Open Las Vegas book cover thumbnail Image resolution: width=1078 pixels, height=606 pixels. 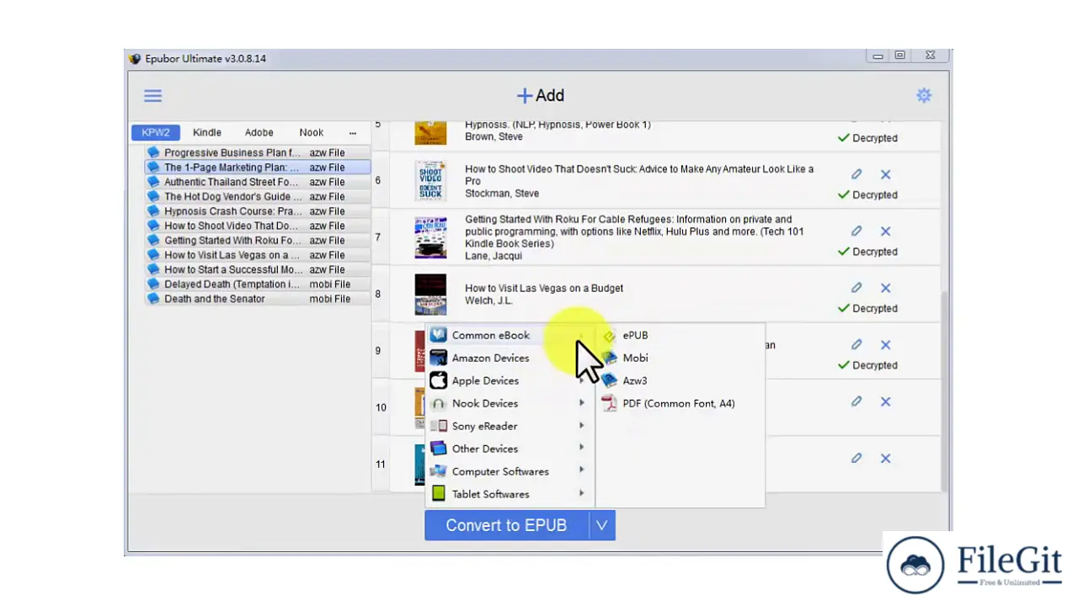[x=430, y=295]
